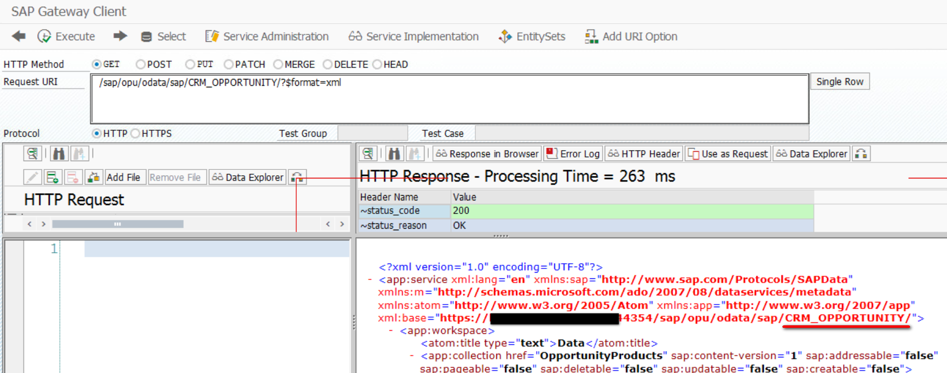Click the Test Case input field
Viewport: 947px width, 373px height.
642,133
